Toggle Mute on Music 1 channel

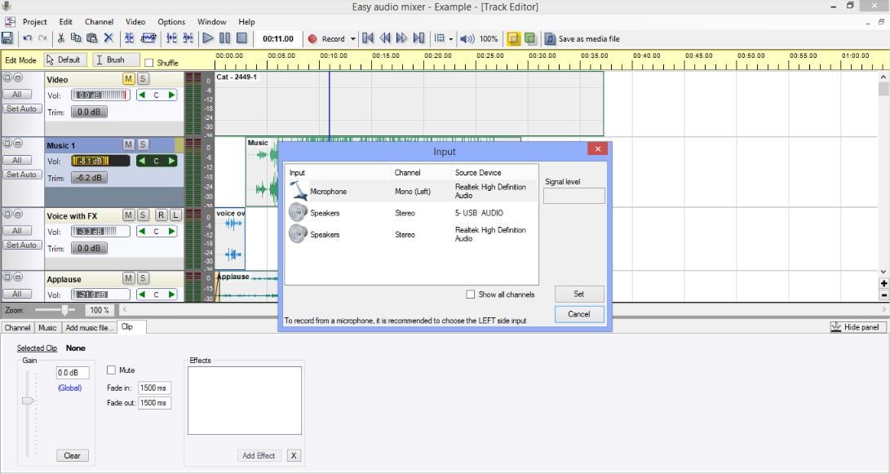(x=128, y=144)
